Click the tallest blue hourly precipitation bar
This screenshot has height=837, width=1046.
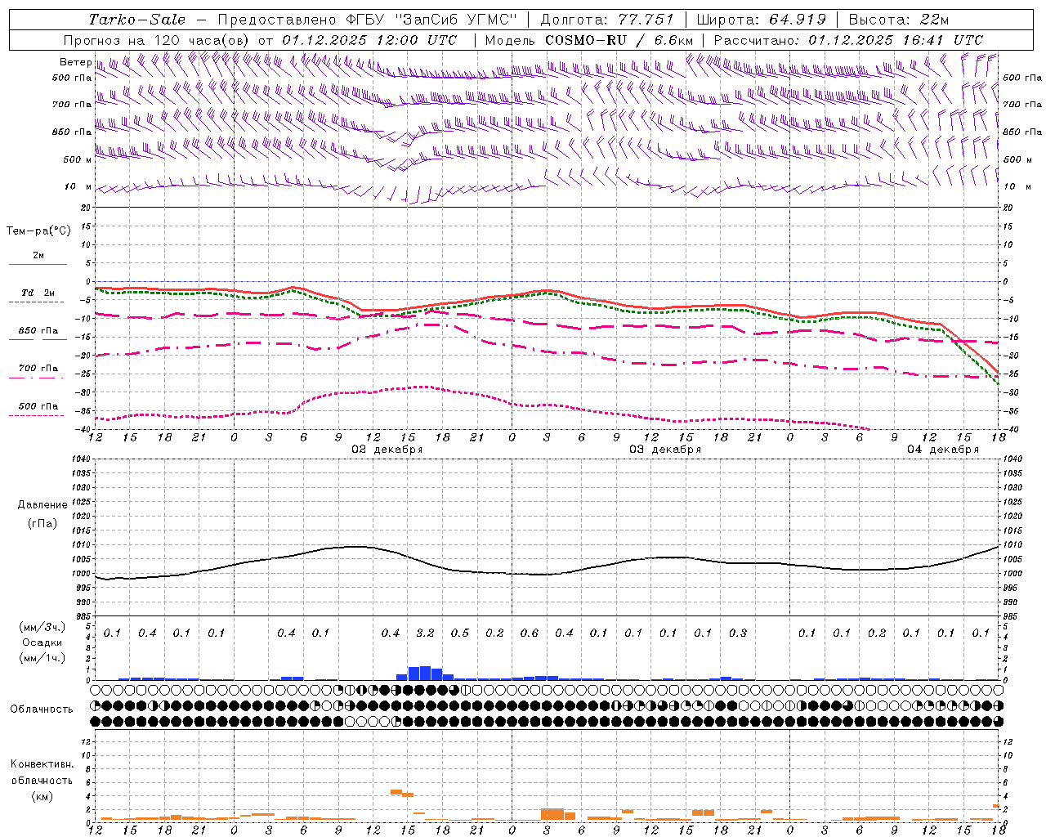[x=425, y=673]
